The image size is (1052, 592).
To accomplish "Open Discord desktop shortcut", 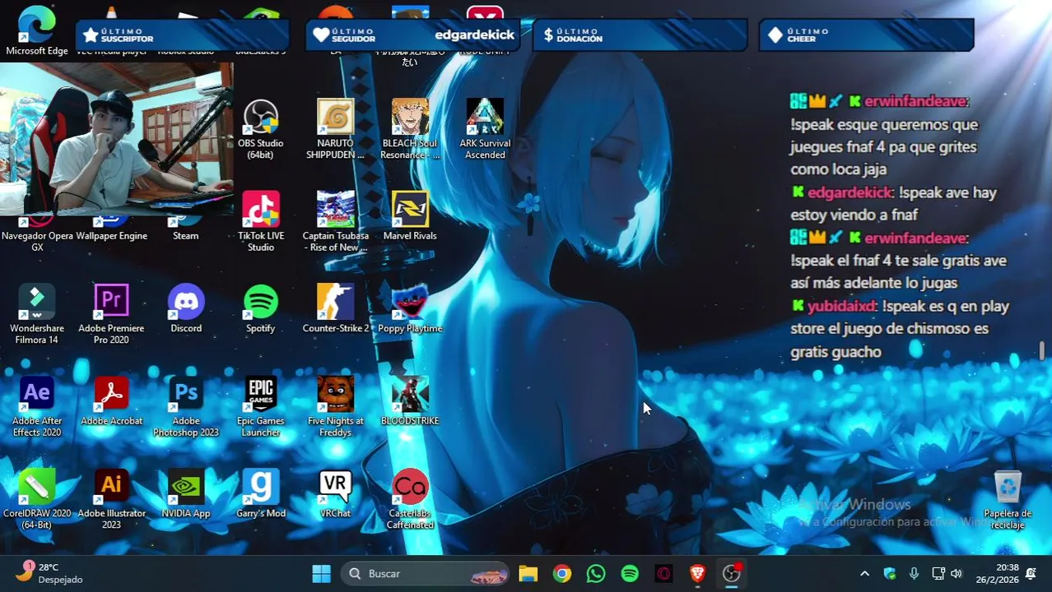I will click(186, 309).
